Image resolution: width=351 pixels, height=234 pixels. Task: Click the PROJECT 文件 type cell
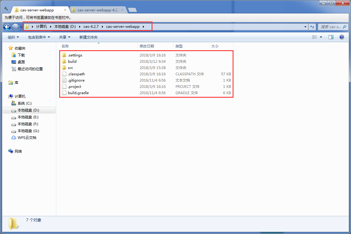tap(187, 86)
